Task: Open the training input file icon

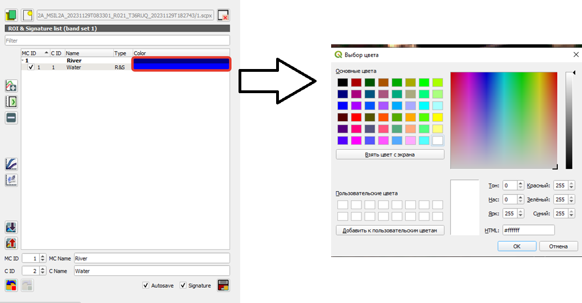Action: pyautogui.click(x=11, y=15)
